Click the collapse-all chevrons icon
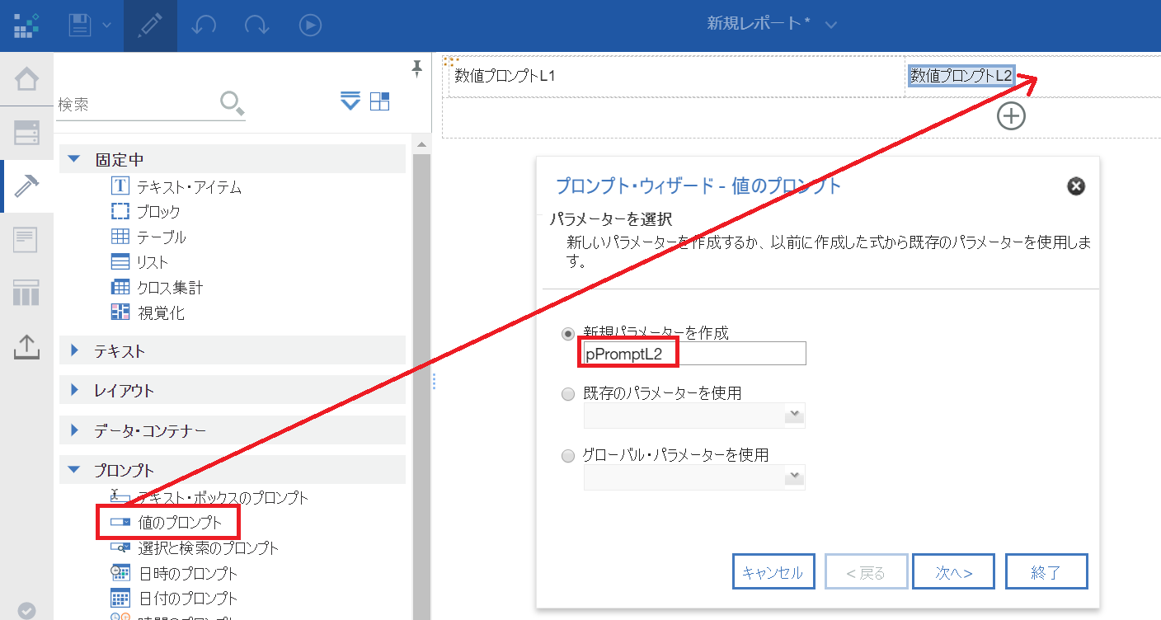Screen dimensions: 1161x620 pyautogui.click(x=350, y=101)
